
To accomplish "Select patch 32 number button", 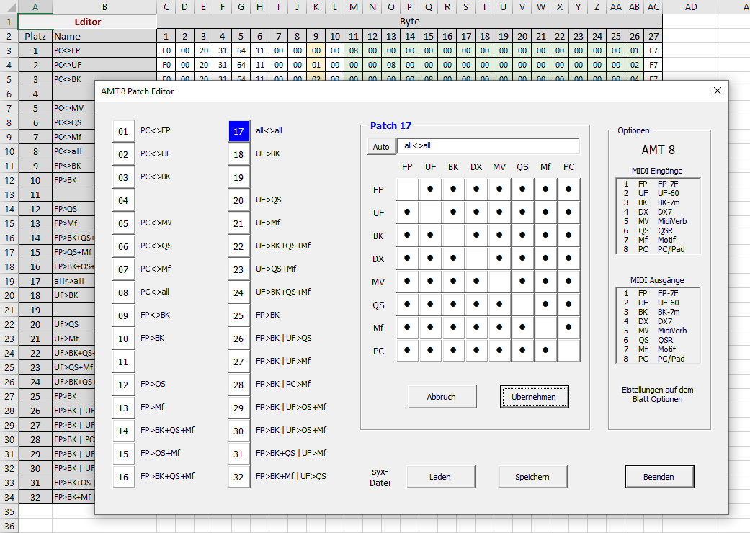I will click(x=238, y=477).
